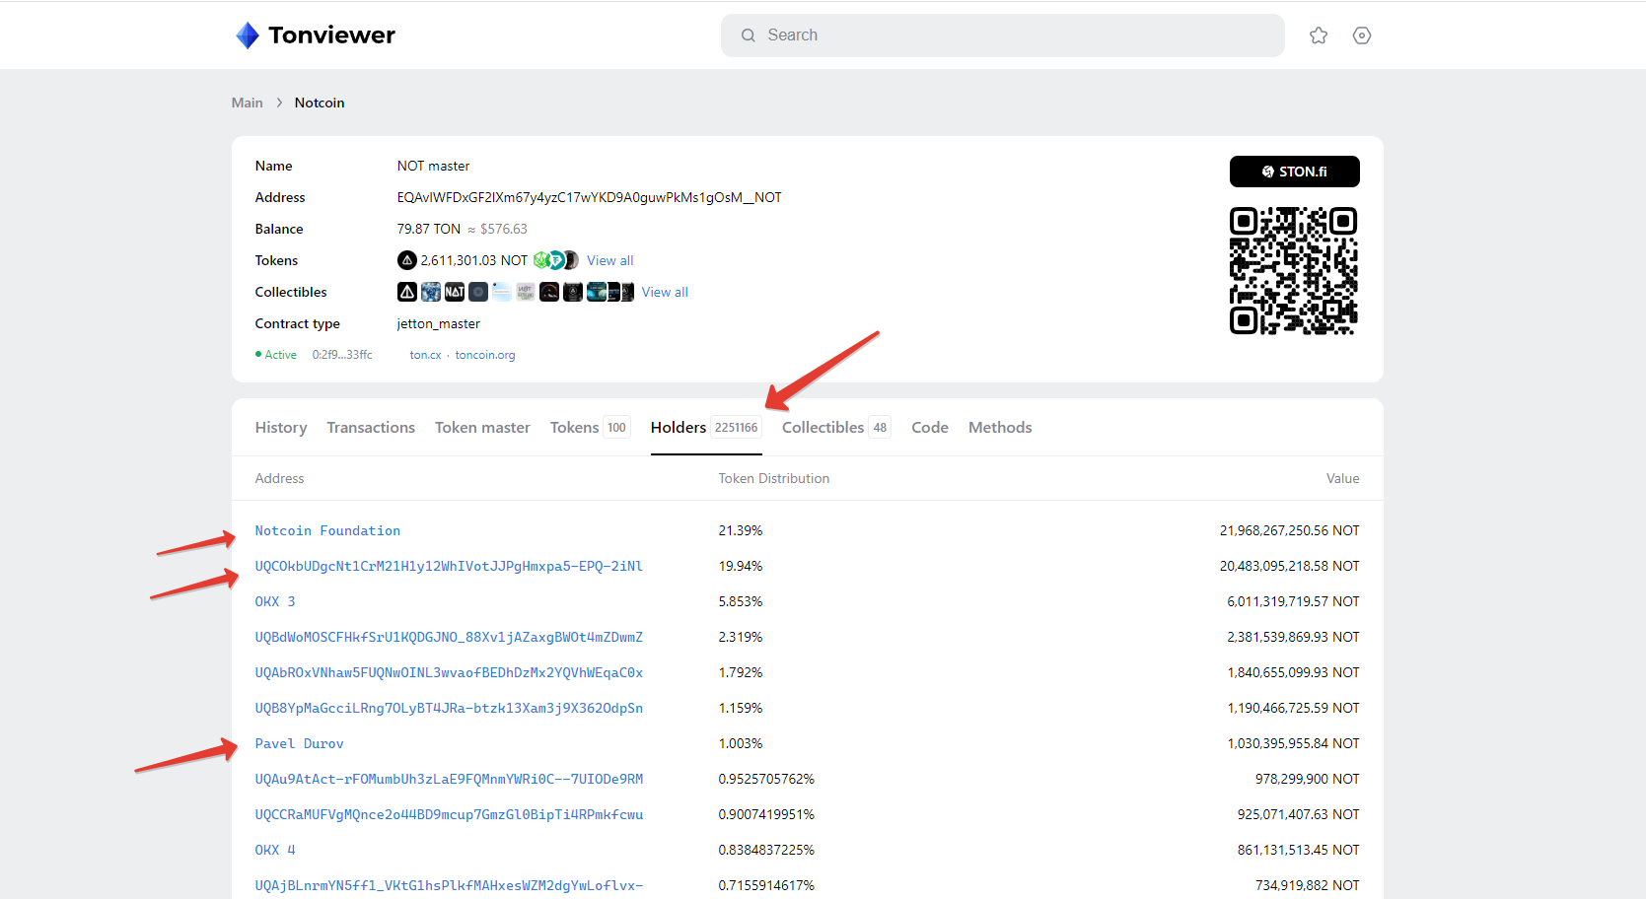Click the black NOT token icon
This screenshot has width=1646, height=899.
tap(406, 260)
